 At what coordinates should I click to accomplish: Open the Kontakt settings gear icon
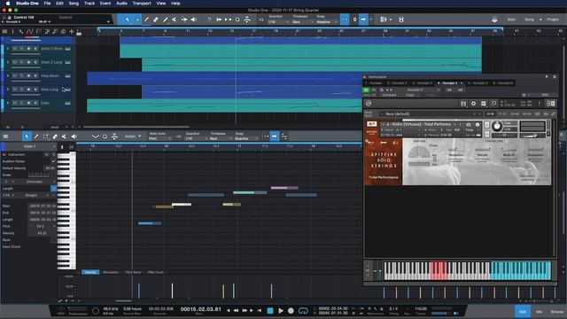pos(473,104)
